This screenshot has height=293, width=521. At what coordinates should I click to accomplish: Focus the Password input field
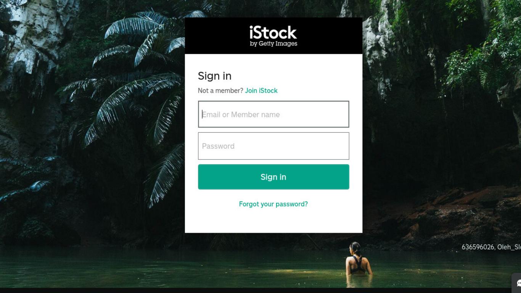click(273, 146)
